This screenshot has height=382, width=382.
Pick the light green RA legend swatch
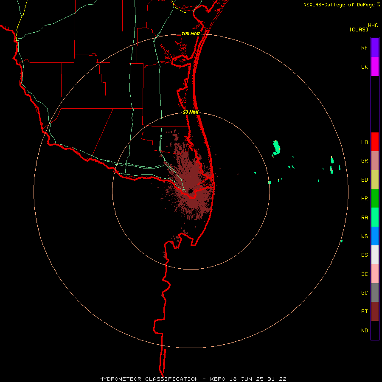375,217
